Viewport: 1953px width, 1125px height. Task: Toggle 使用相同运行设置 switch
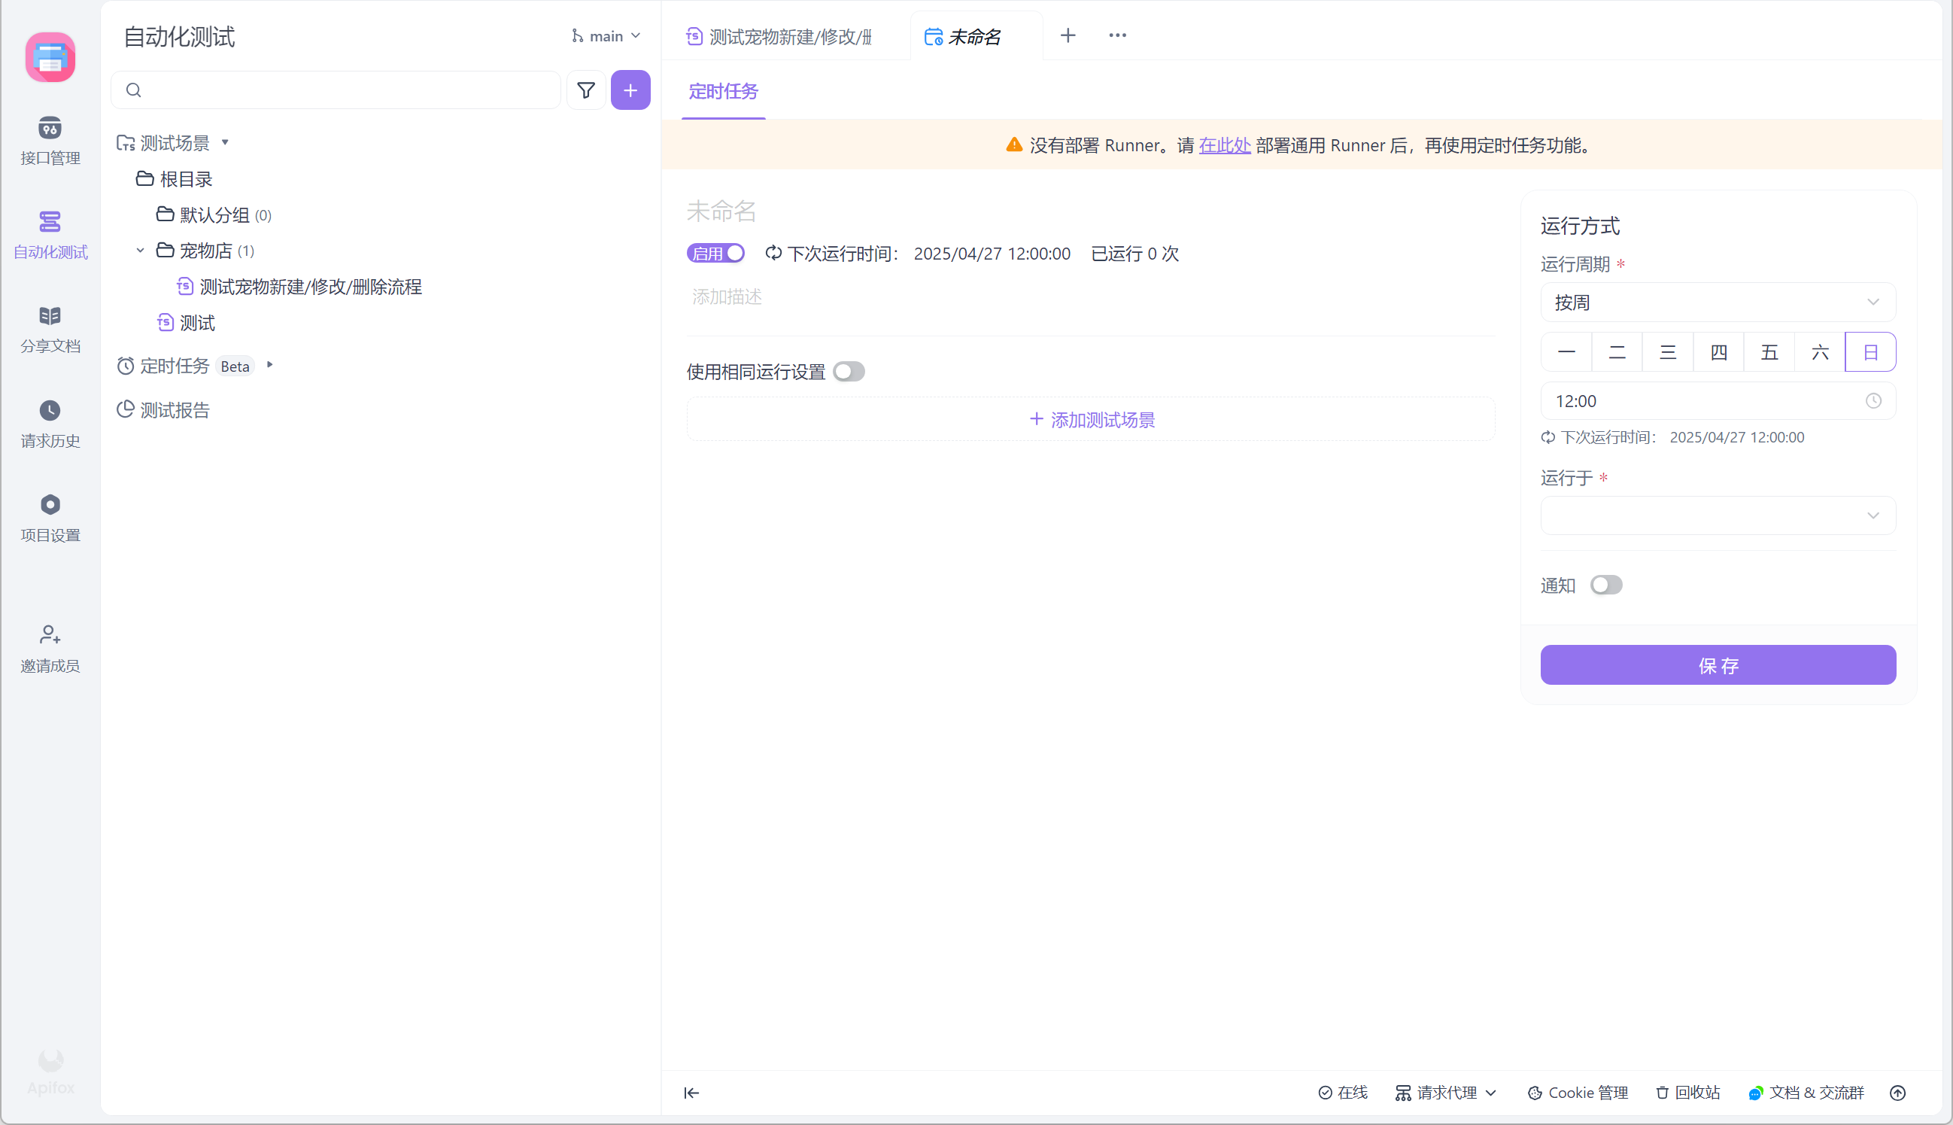849,372
